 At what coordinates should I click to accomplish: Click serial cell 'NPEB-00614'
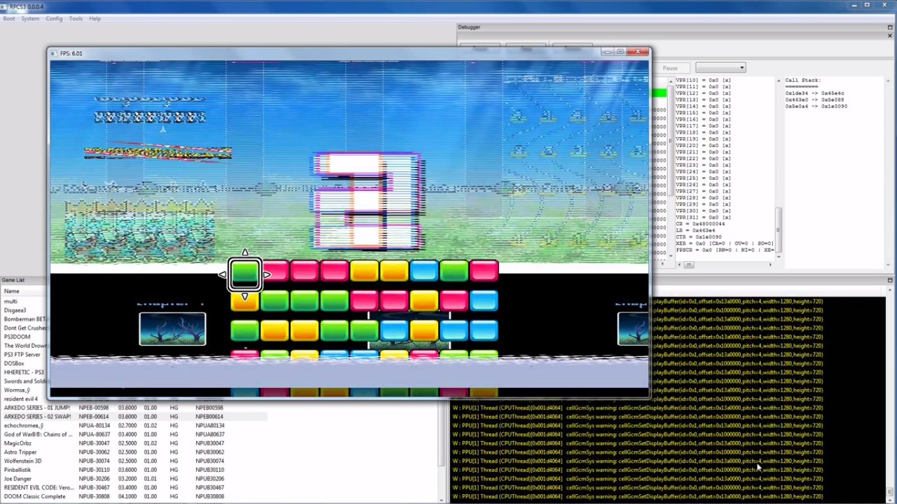tap(94, 417)
